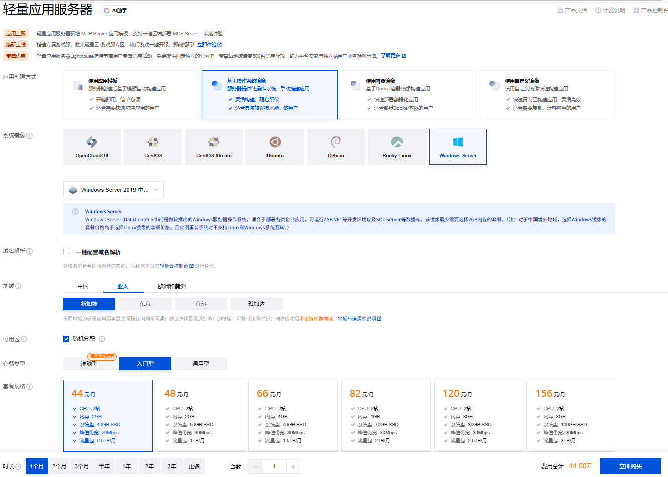Screen dimensions: 668x477
Task: Click the help icon next to 随机分配
Action: point(102,339)
